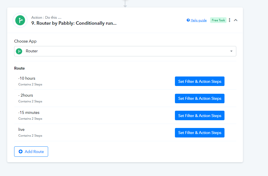Select the live route name
The width and height of the screenshot is (268, 176).
pyautogui.click(x=21, y=129)
